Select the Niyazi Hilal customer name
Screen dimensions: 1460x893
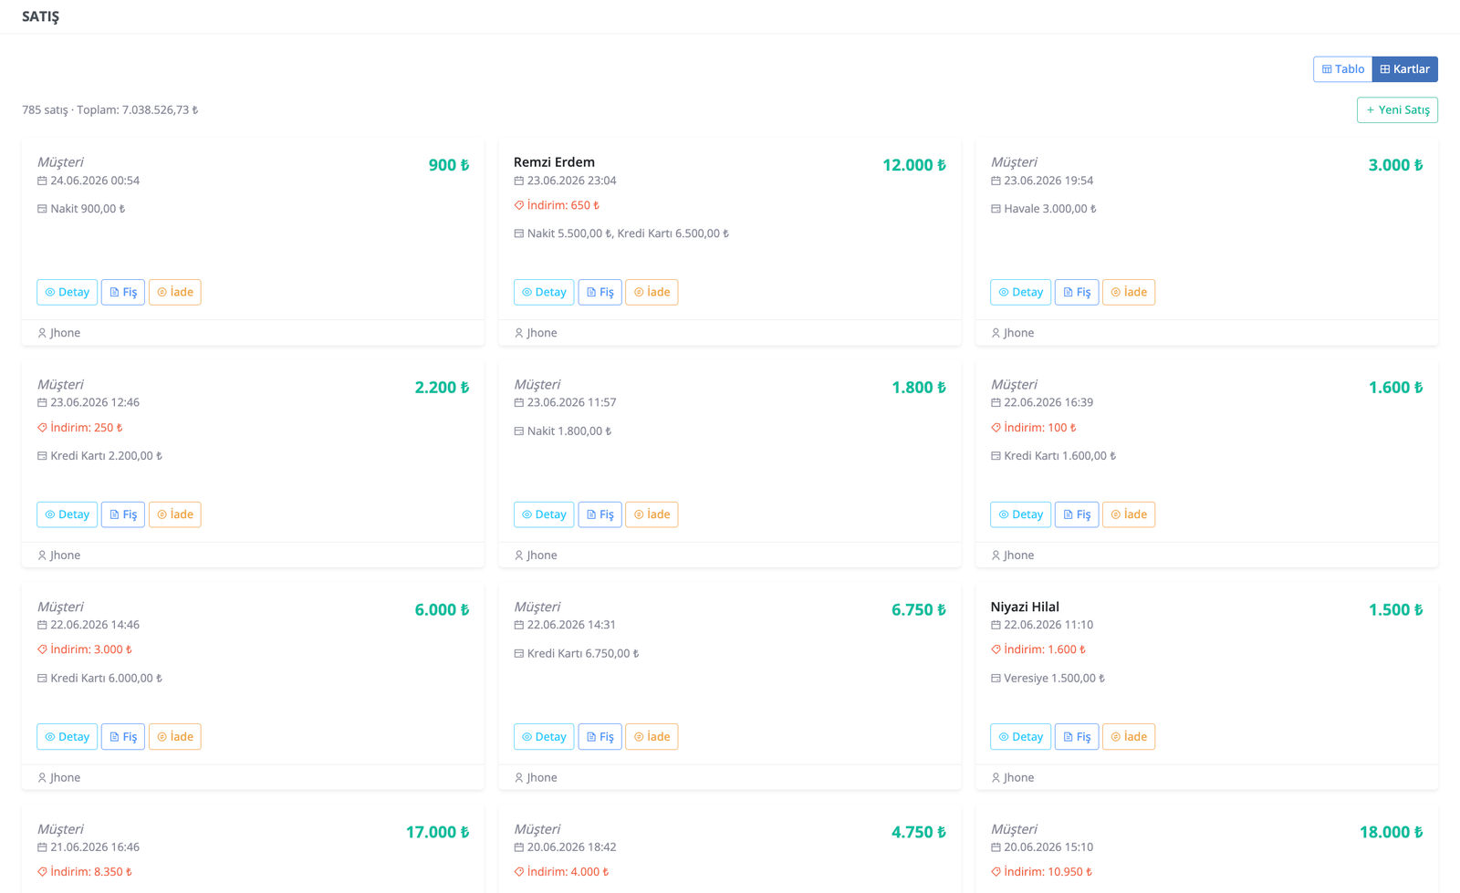coord(1025,607)
